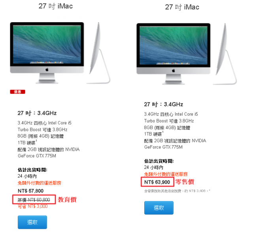Select the left iMac front-view image
The height and width of the screenshot is (232, 253).
[47, 53]
